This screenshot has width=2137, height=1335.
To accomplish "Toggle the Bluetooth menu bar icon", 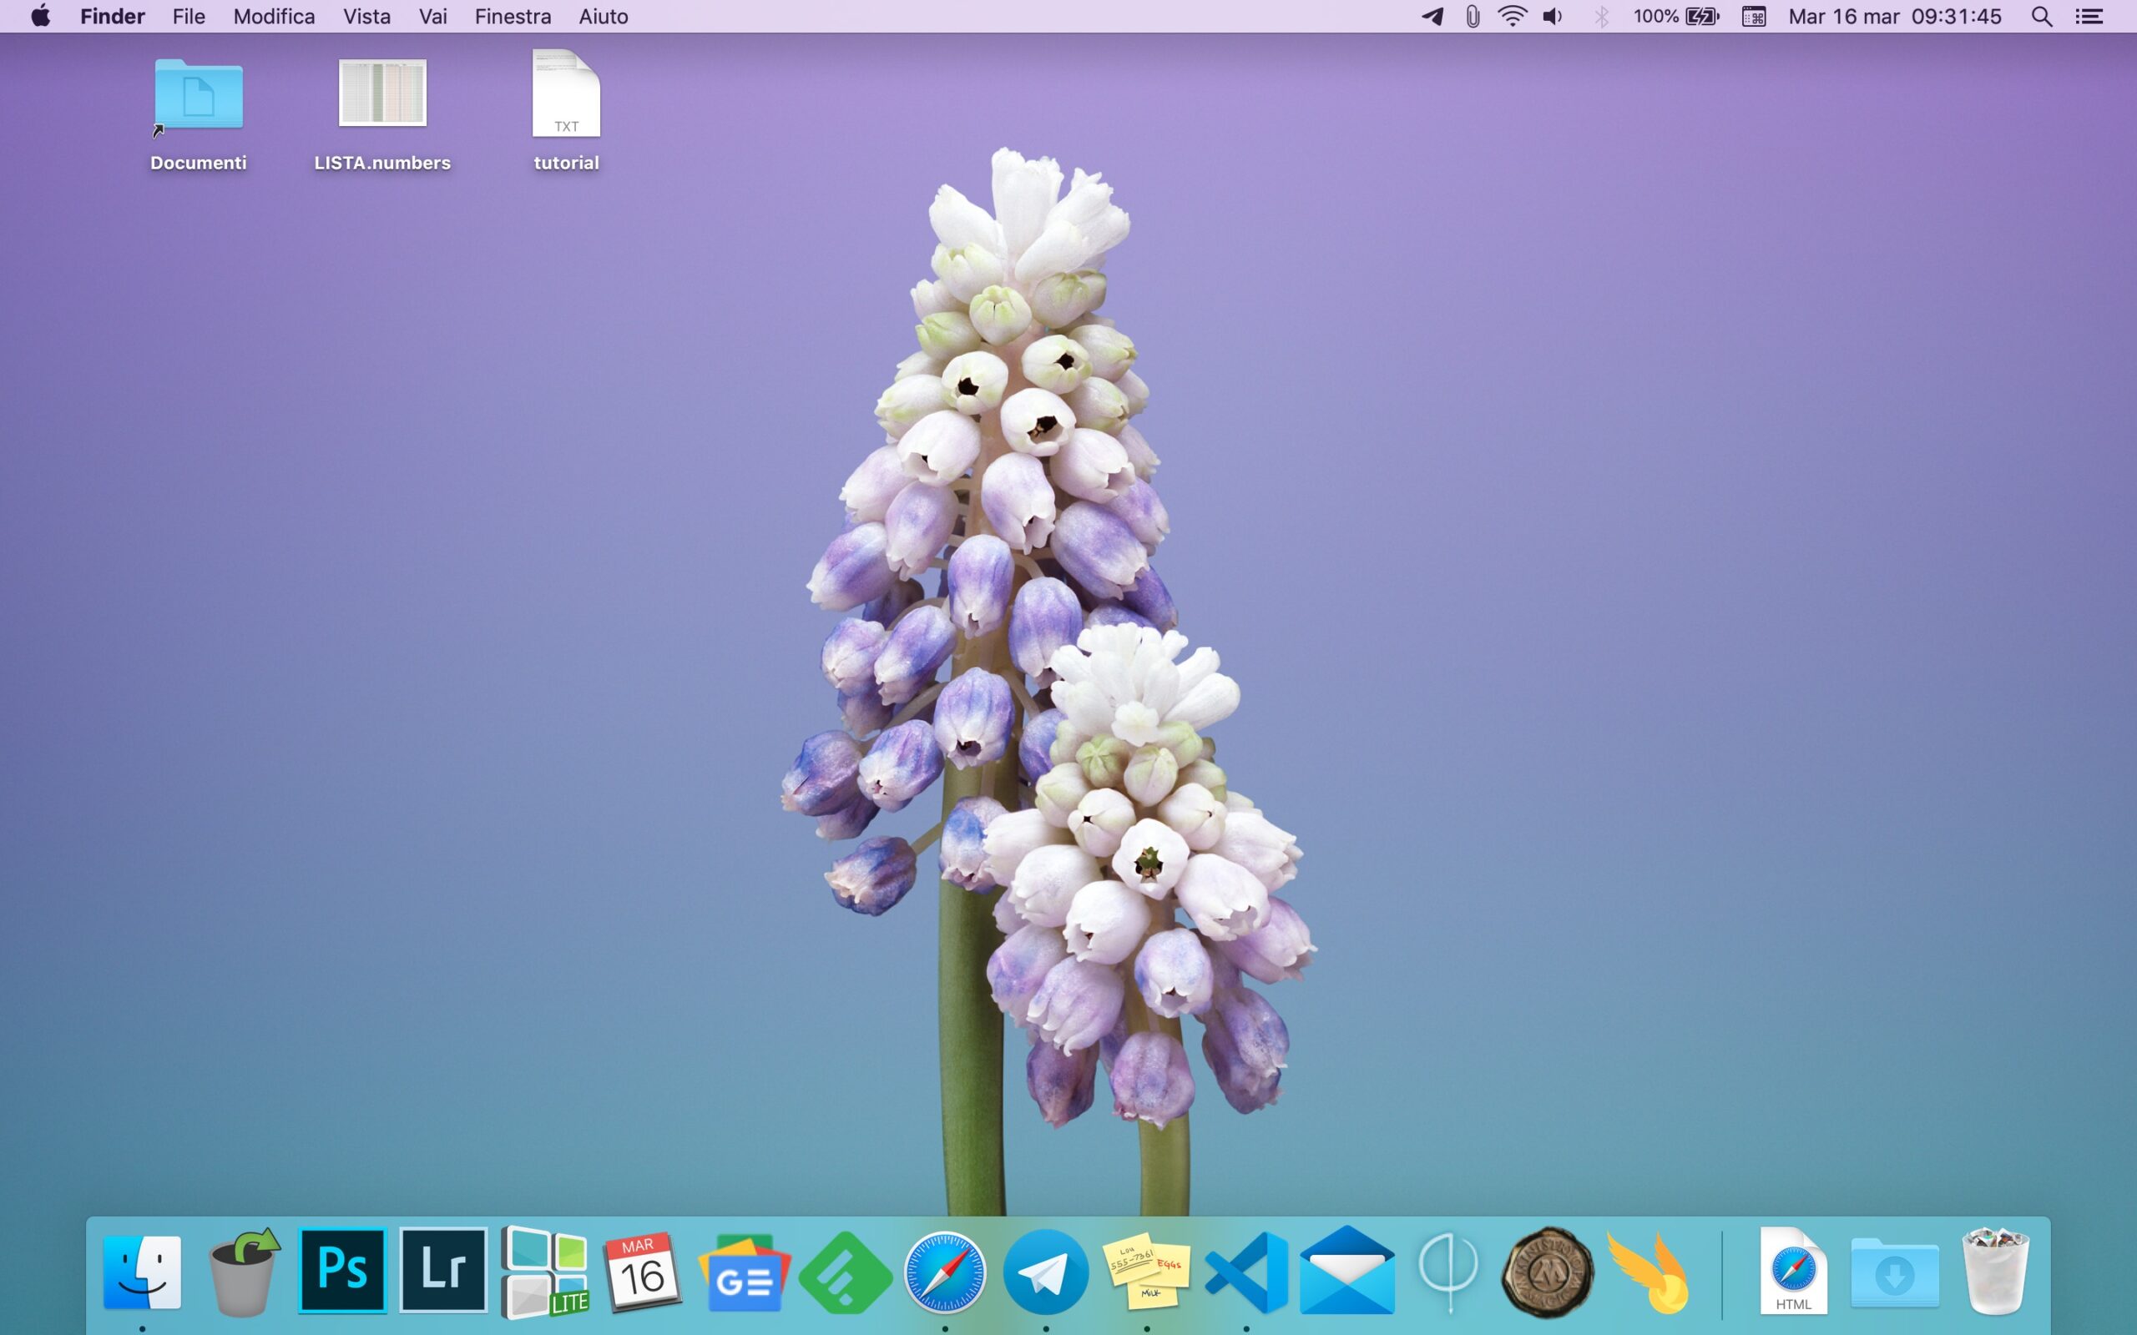I will tap(1601, 17).
